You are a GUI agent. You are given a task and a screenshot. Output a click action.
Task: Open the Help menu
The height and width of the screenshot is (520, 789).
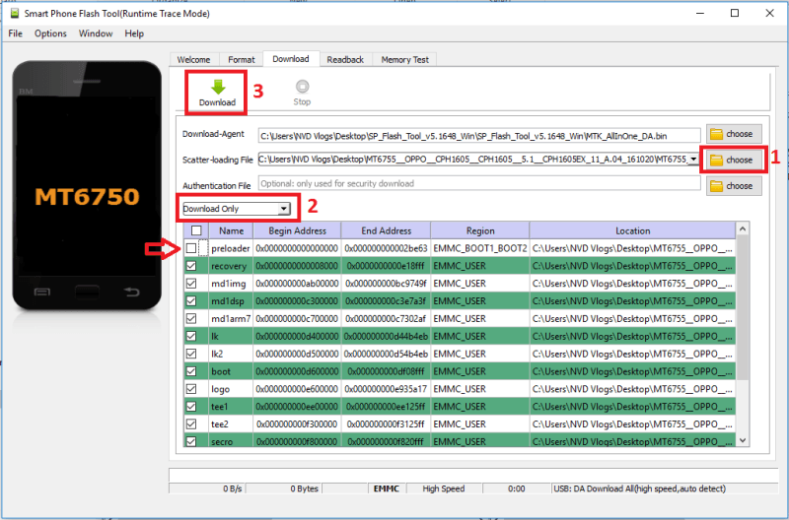[x=134, y=33]
